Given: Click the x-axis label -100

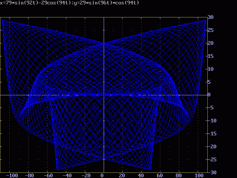Looking at the screenshot, I should tap(12, 175).
